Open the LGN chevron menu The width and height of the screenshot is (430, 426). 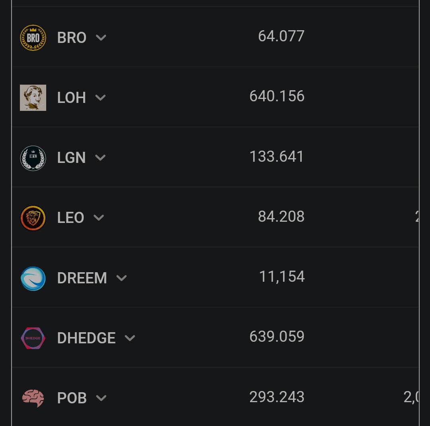point(100,158)
